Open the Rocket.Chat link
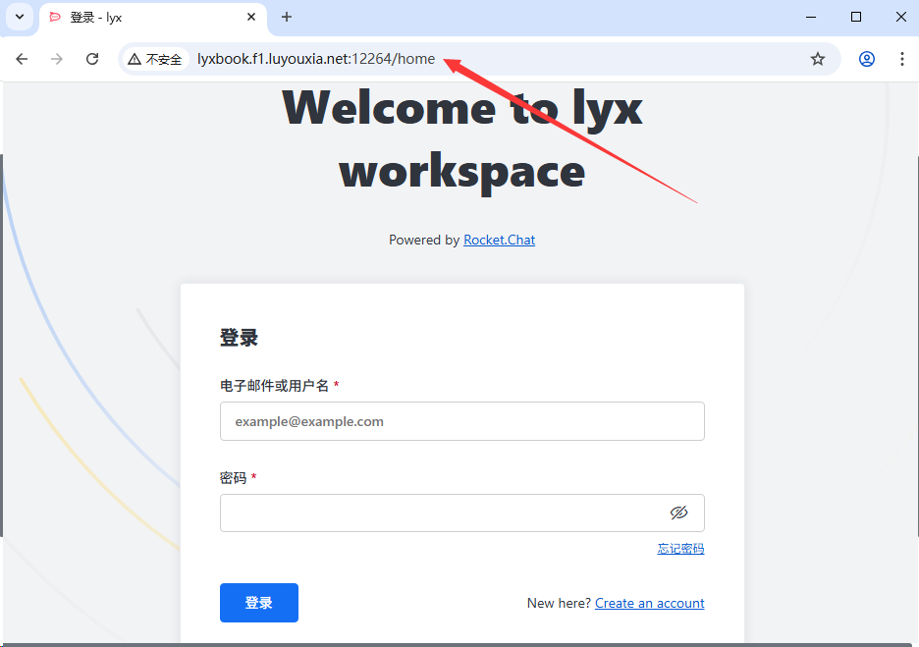This screenshot has width=919, height=647. (500, 240)
